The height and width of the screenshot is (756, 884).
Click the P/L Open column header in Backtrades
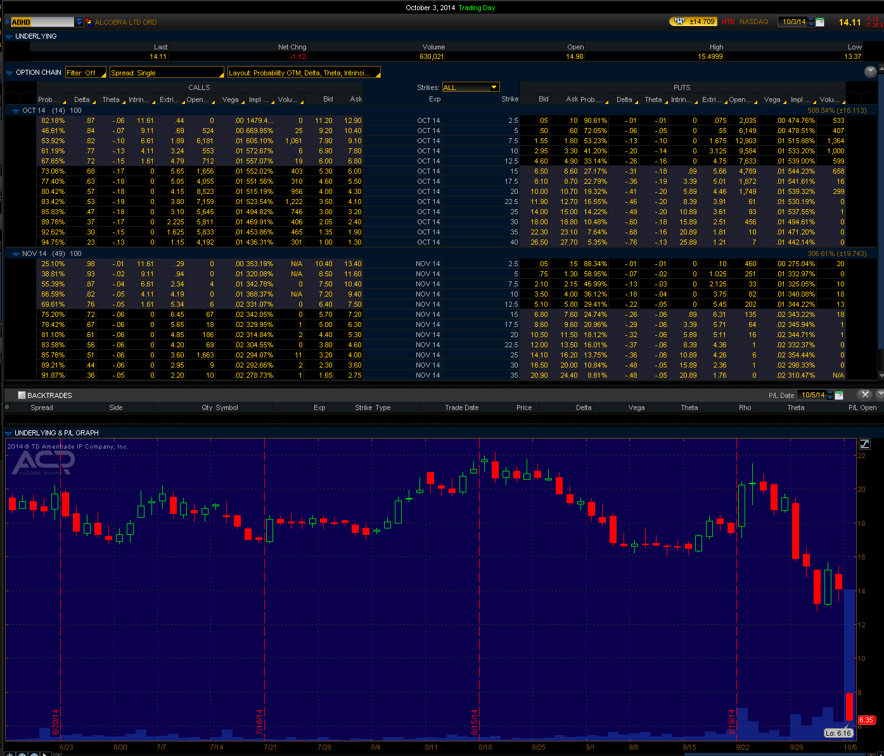(862, 407)
